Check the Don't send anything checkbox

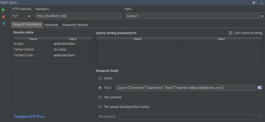point(231,33)
